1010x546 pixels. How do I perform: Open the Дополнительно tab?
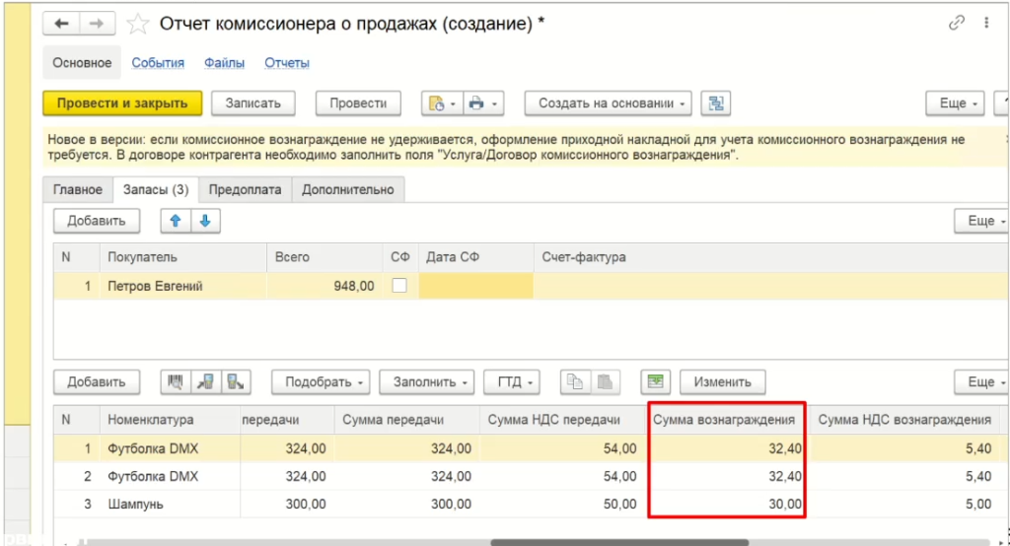348,190
